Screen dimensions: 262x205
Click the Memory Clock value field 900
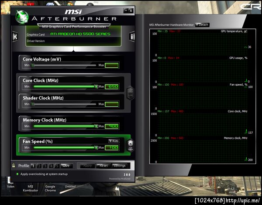click(x=112, y=126)
